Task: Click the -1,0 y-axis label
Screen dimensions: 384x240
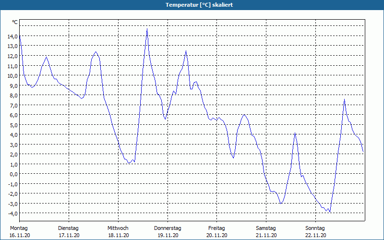Action: 13,184
